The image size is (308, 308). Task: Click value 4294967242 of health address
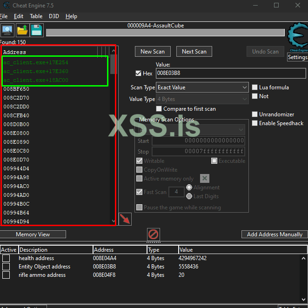(193, 258)
